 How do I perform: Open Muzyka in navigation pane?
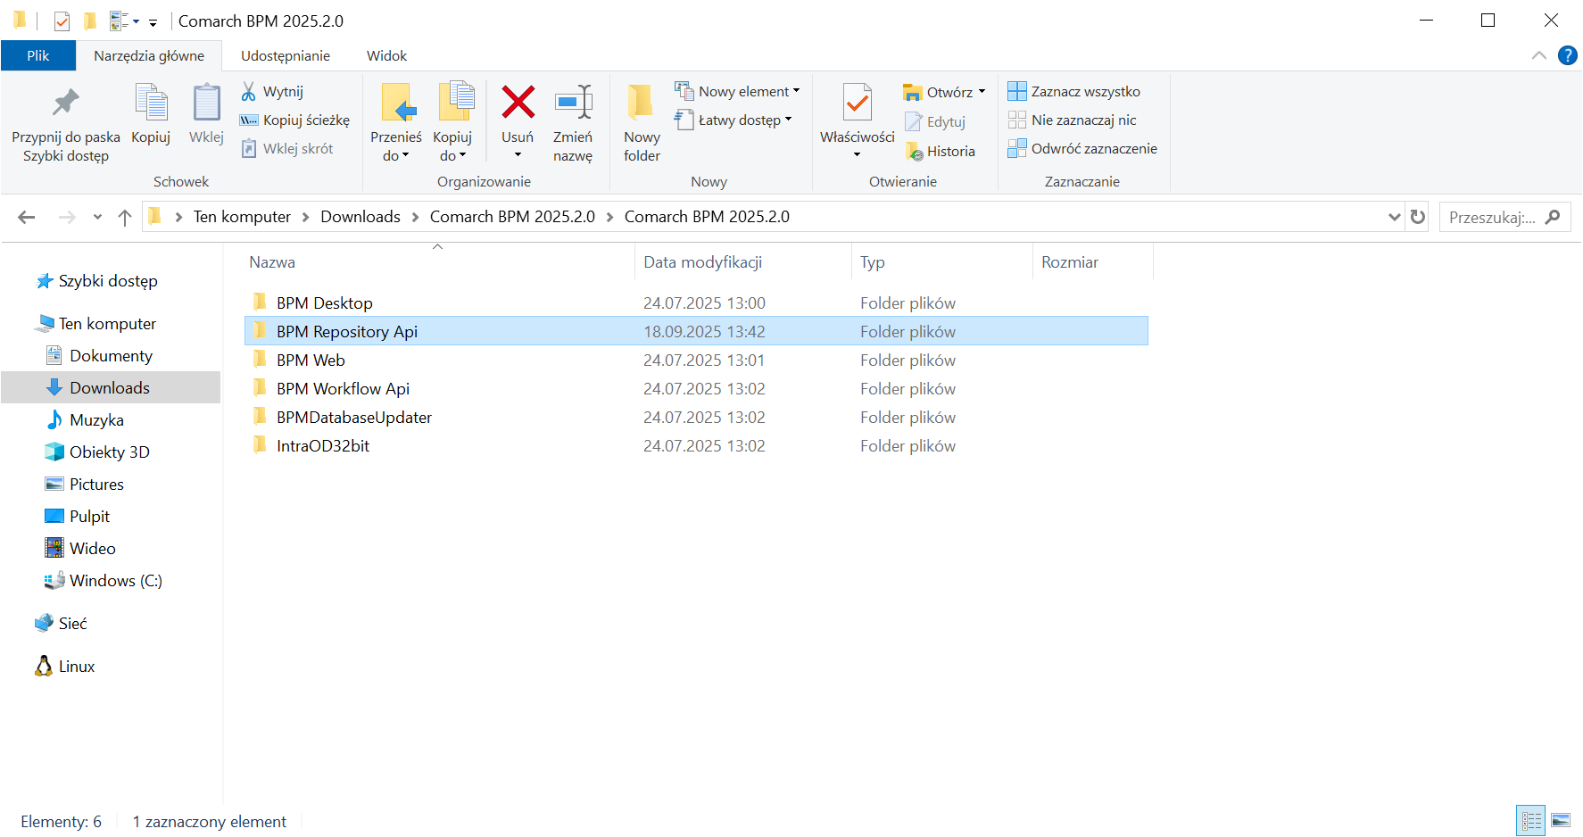click(x=86, y=420)
